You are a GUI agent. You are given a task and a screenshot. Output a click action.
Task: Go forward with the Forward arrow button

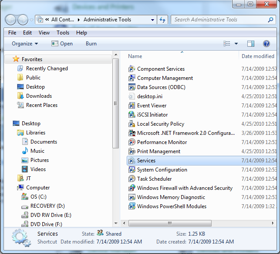pos(23,20)
